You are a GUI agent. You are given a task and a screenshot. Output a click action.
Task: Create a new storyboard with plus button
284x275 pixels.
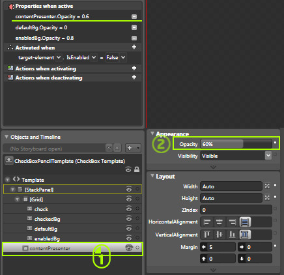pyautogui.click(x=130, y=148)
